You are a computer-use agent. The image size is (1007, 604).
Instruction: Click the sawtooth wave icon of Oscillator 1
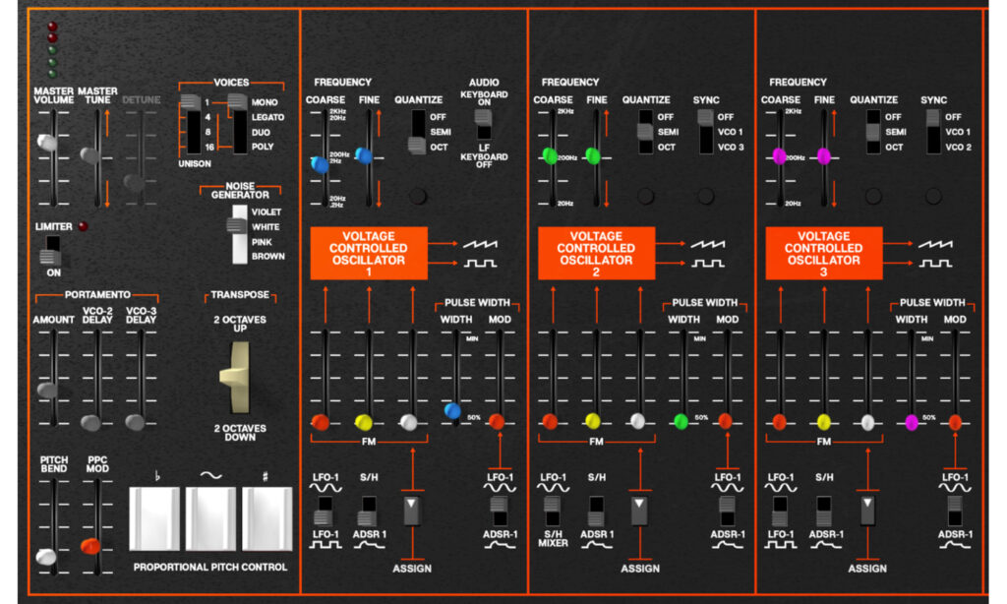click(x=480, y=242)
